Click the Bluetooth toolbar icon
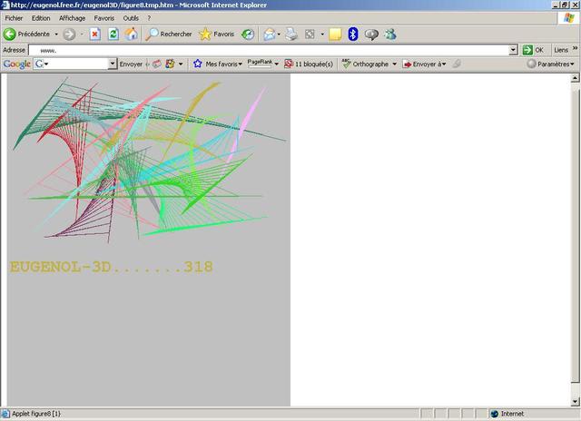 [353, 34]
